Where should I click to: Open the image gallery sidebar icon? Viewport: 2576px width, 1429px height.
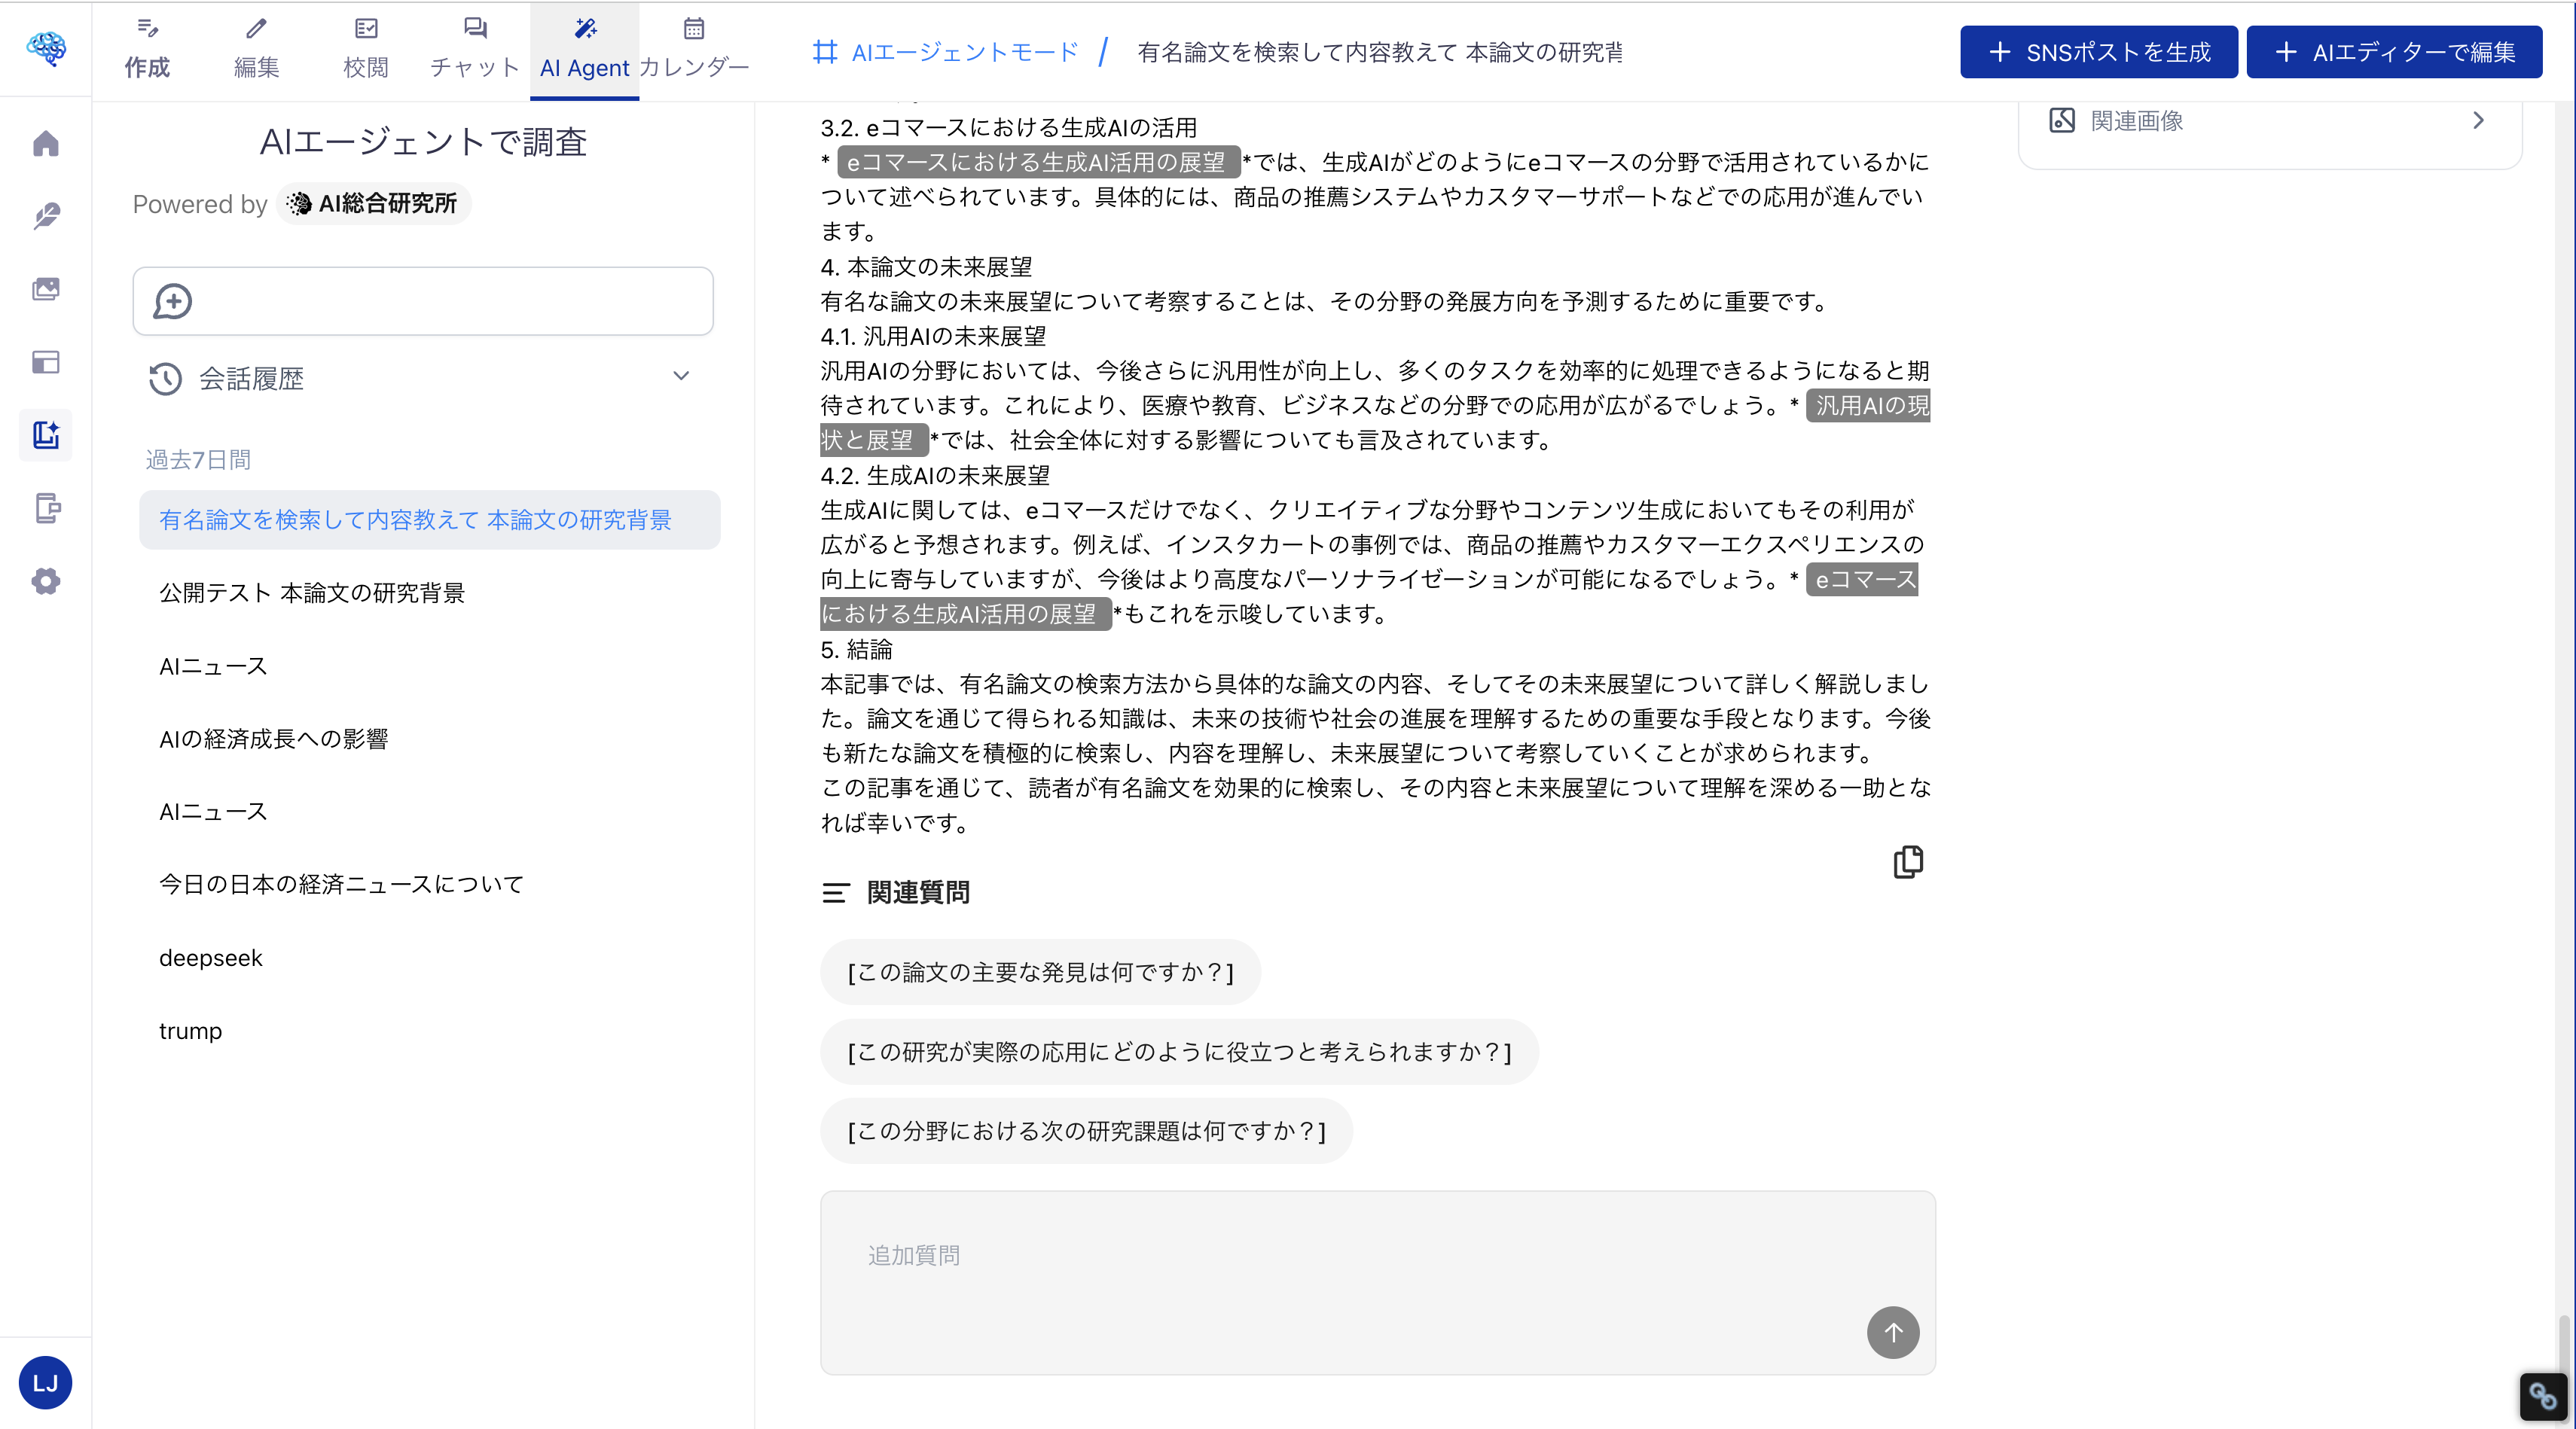pyautogui.click(x=46, y=289)
